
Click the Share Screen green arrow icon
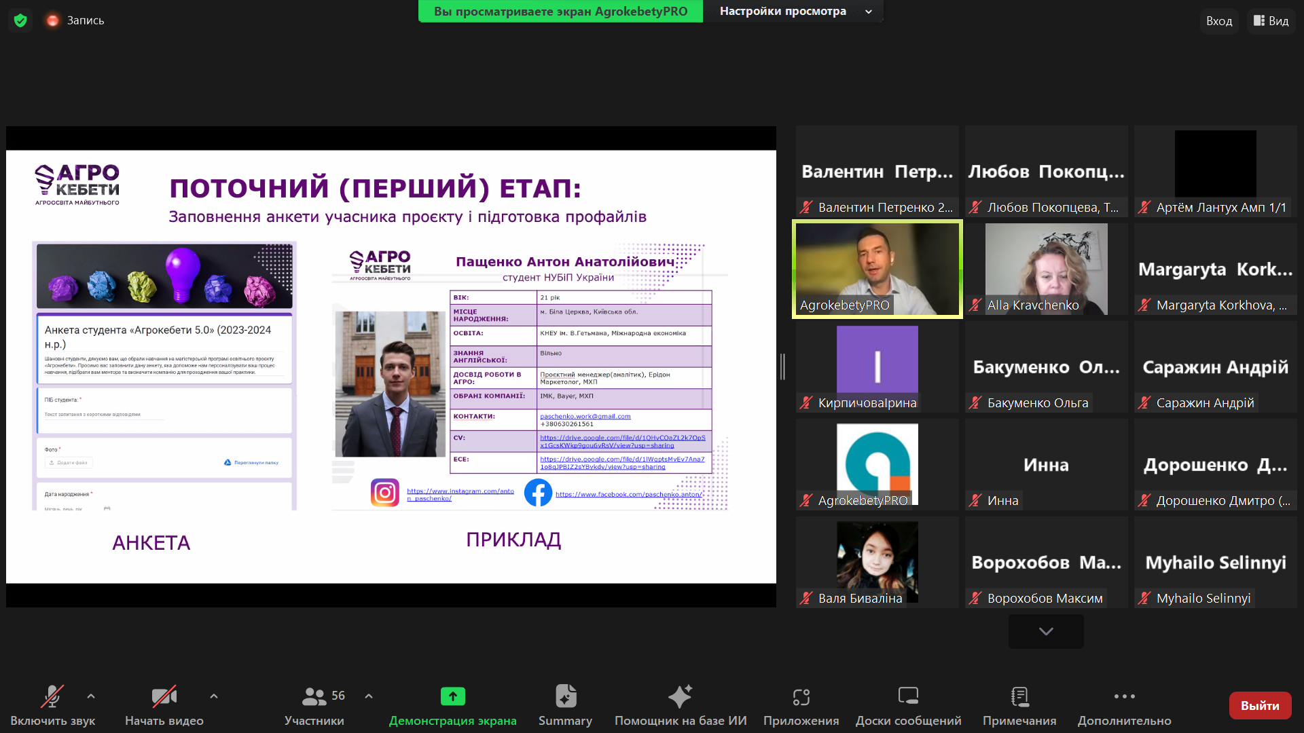tap(452, 696)
